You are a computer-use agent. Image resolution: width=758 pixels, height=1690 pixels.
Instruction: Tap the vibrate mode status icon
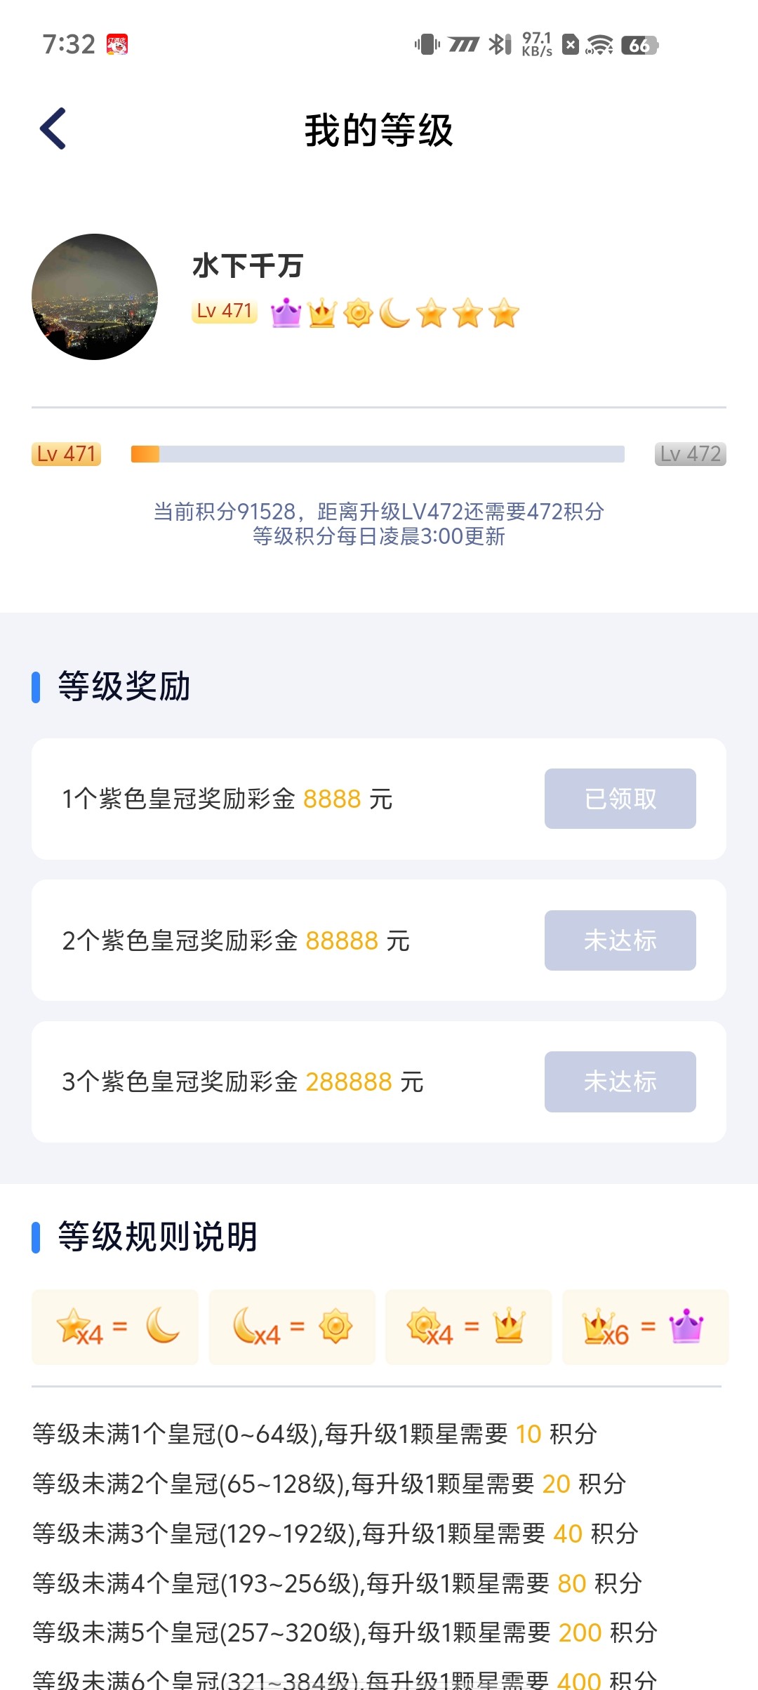[427, 45]
